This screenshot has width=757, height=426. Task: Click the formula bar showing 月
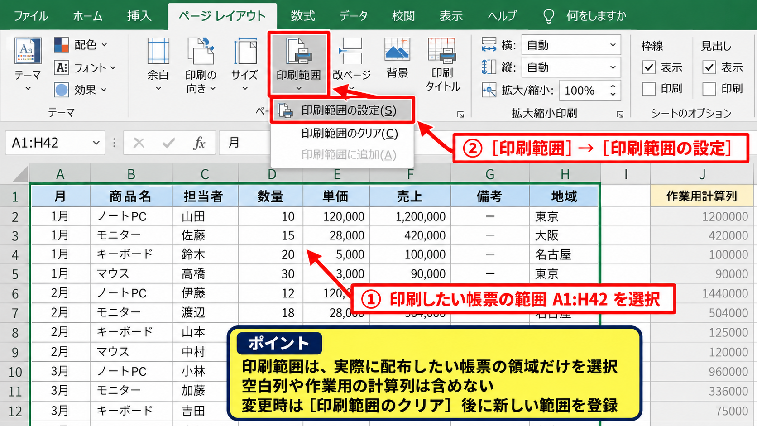click(245, 143)
